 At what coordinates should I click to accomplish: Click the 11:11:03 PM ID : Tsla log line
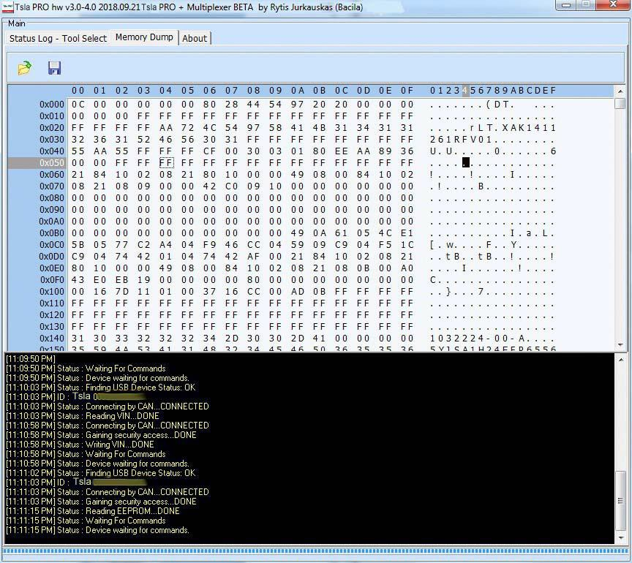tap(76, 482)
